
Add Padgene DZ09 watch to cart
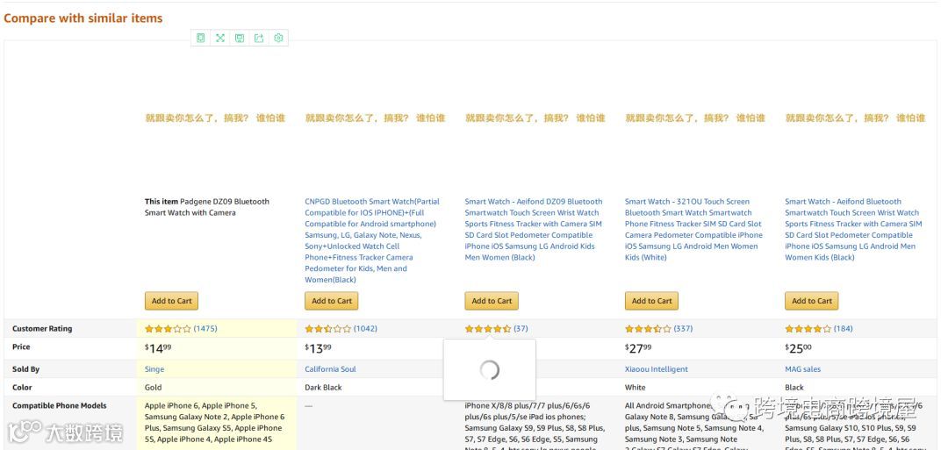tap(172, 301)
